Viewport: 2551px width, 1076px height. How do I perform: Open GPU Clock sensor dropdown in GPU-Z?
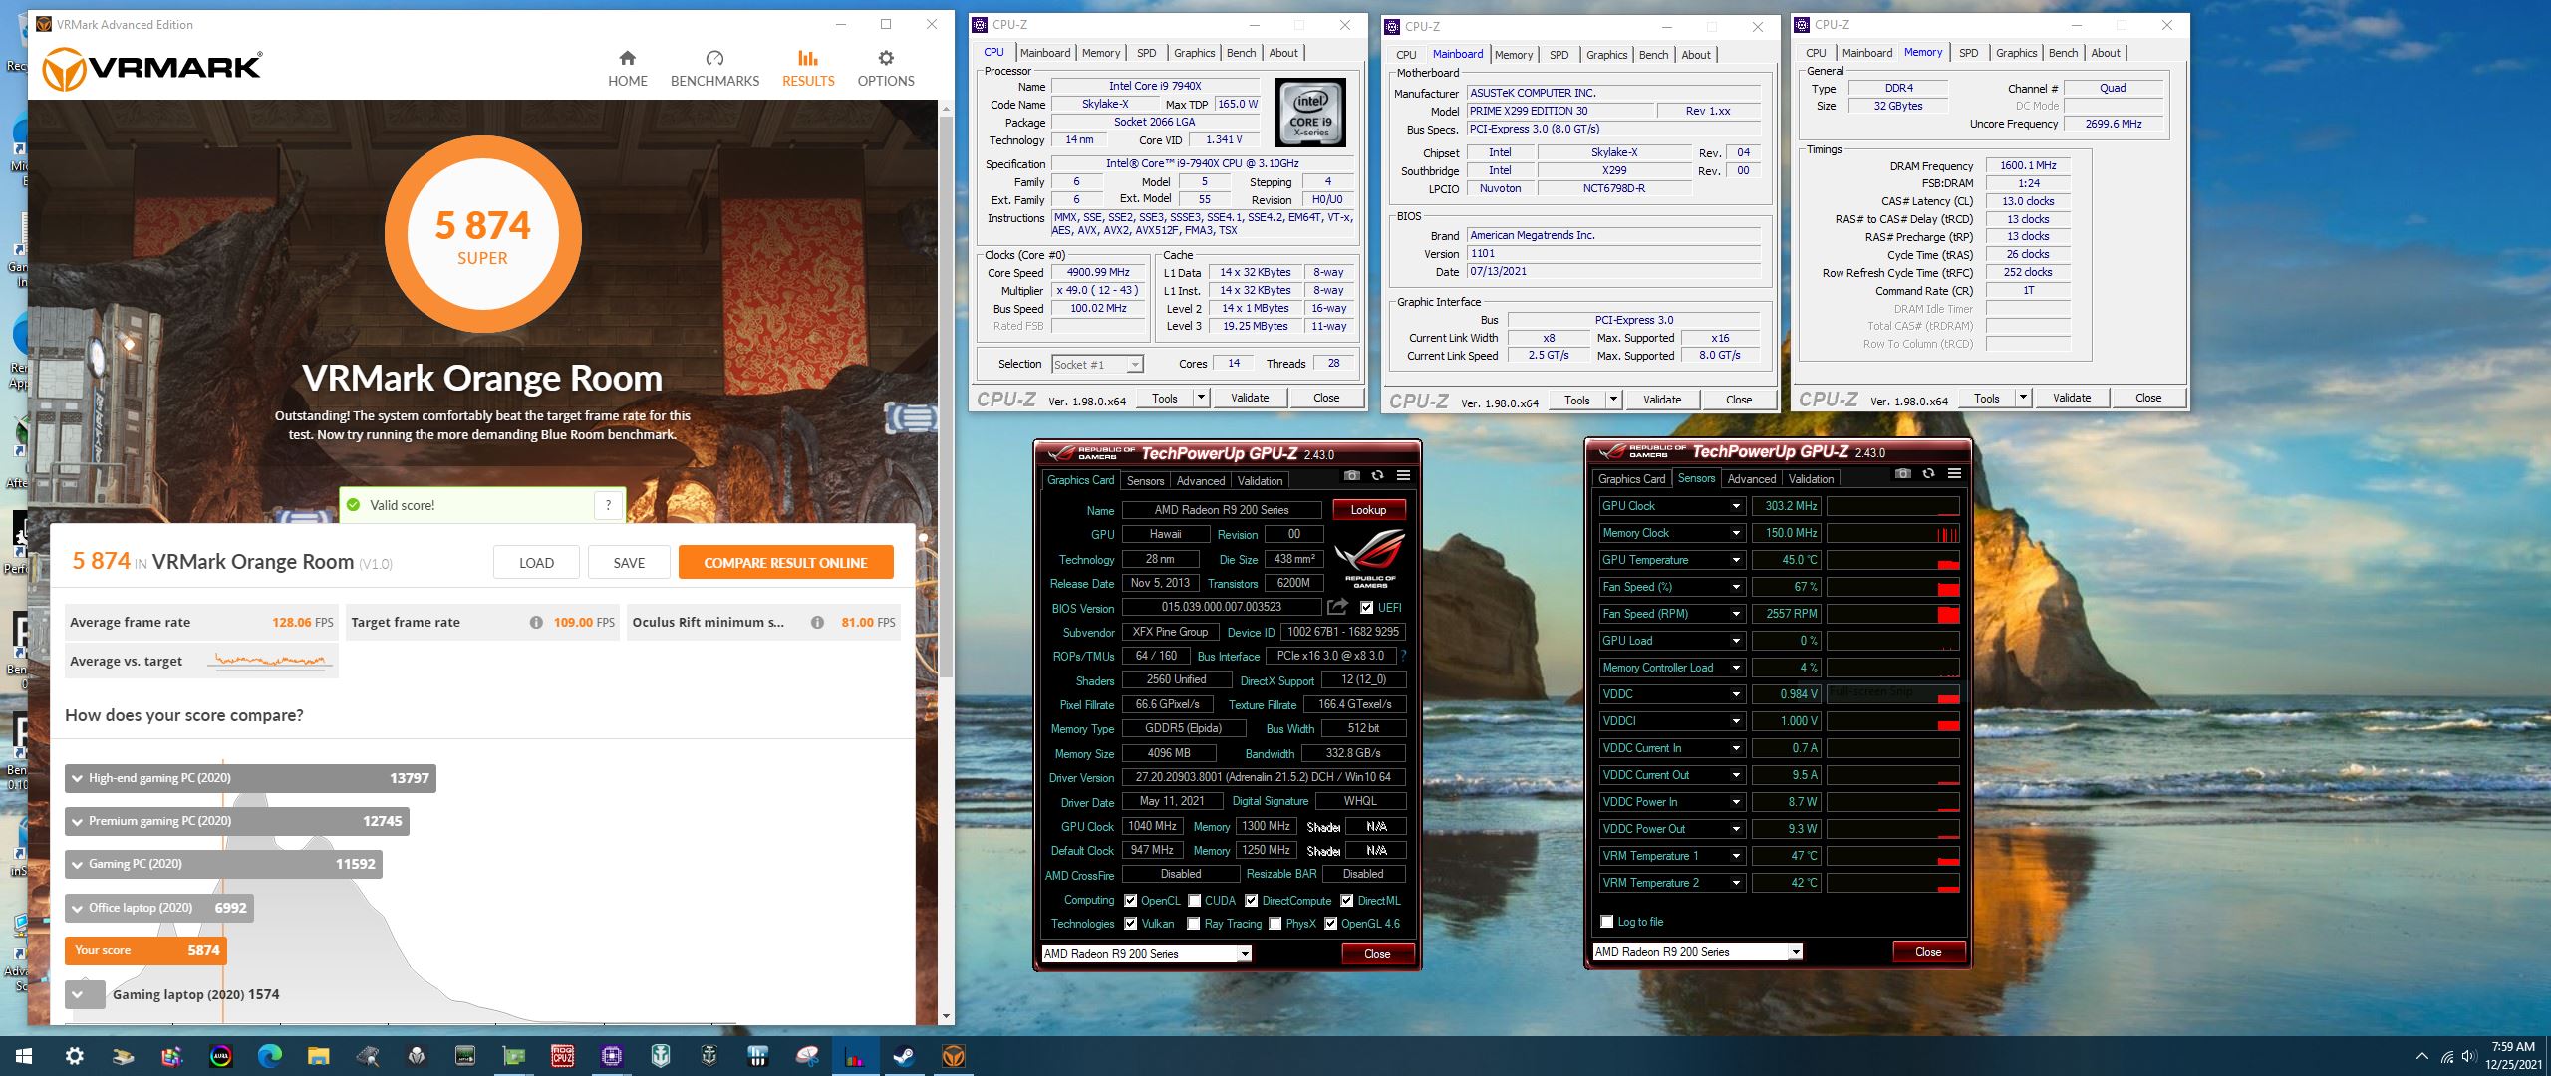pyautogui.click(x=1736, y=506)
